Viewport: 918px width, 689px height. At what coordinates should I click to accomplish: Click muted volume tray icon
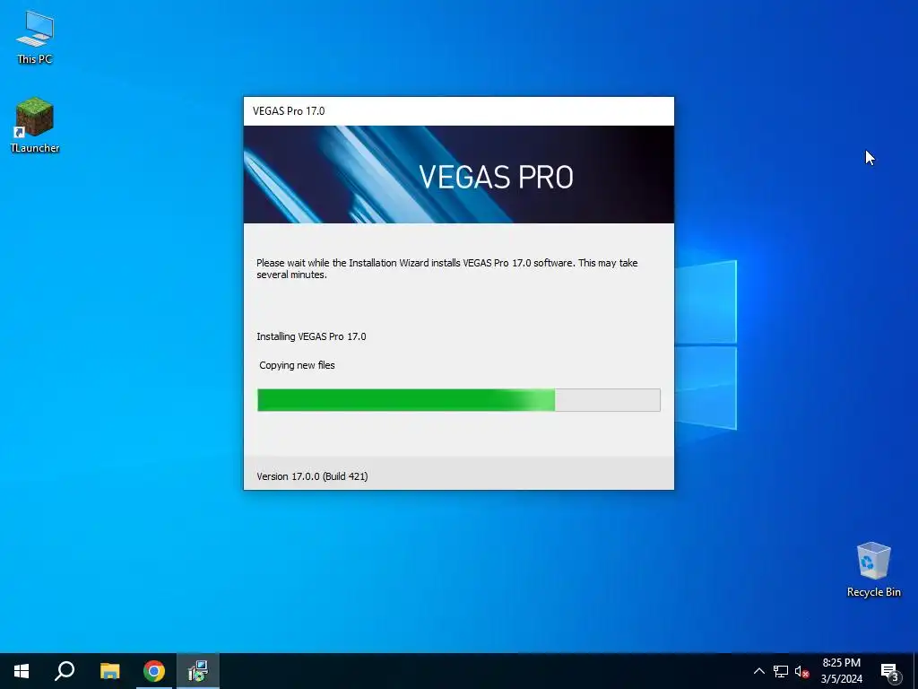(x=801, y=671)
